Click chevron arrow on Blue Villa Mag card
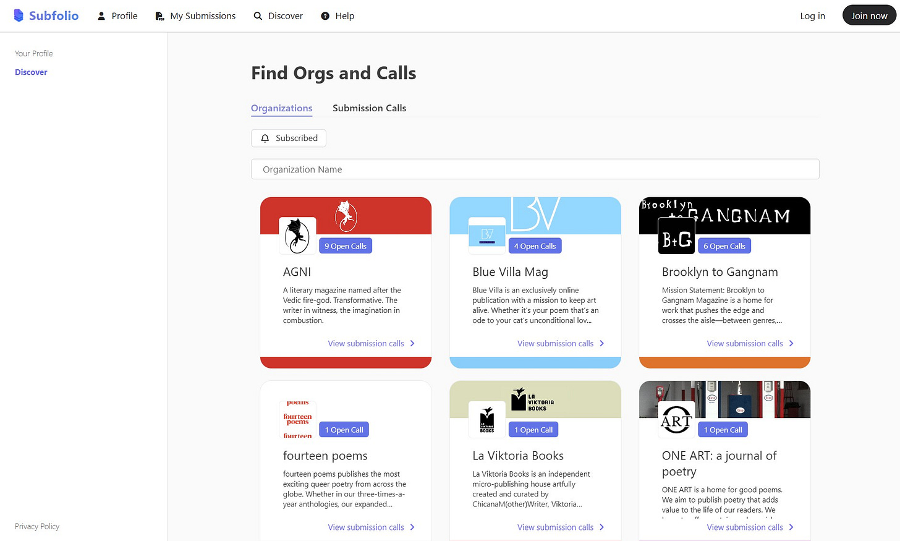 (602, 344)
